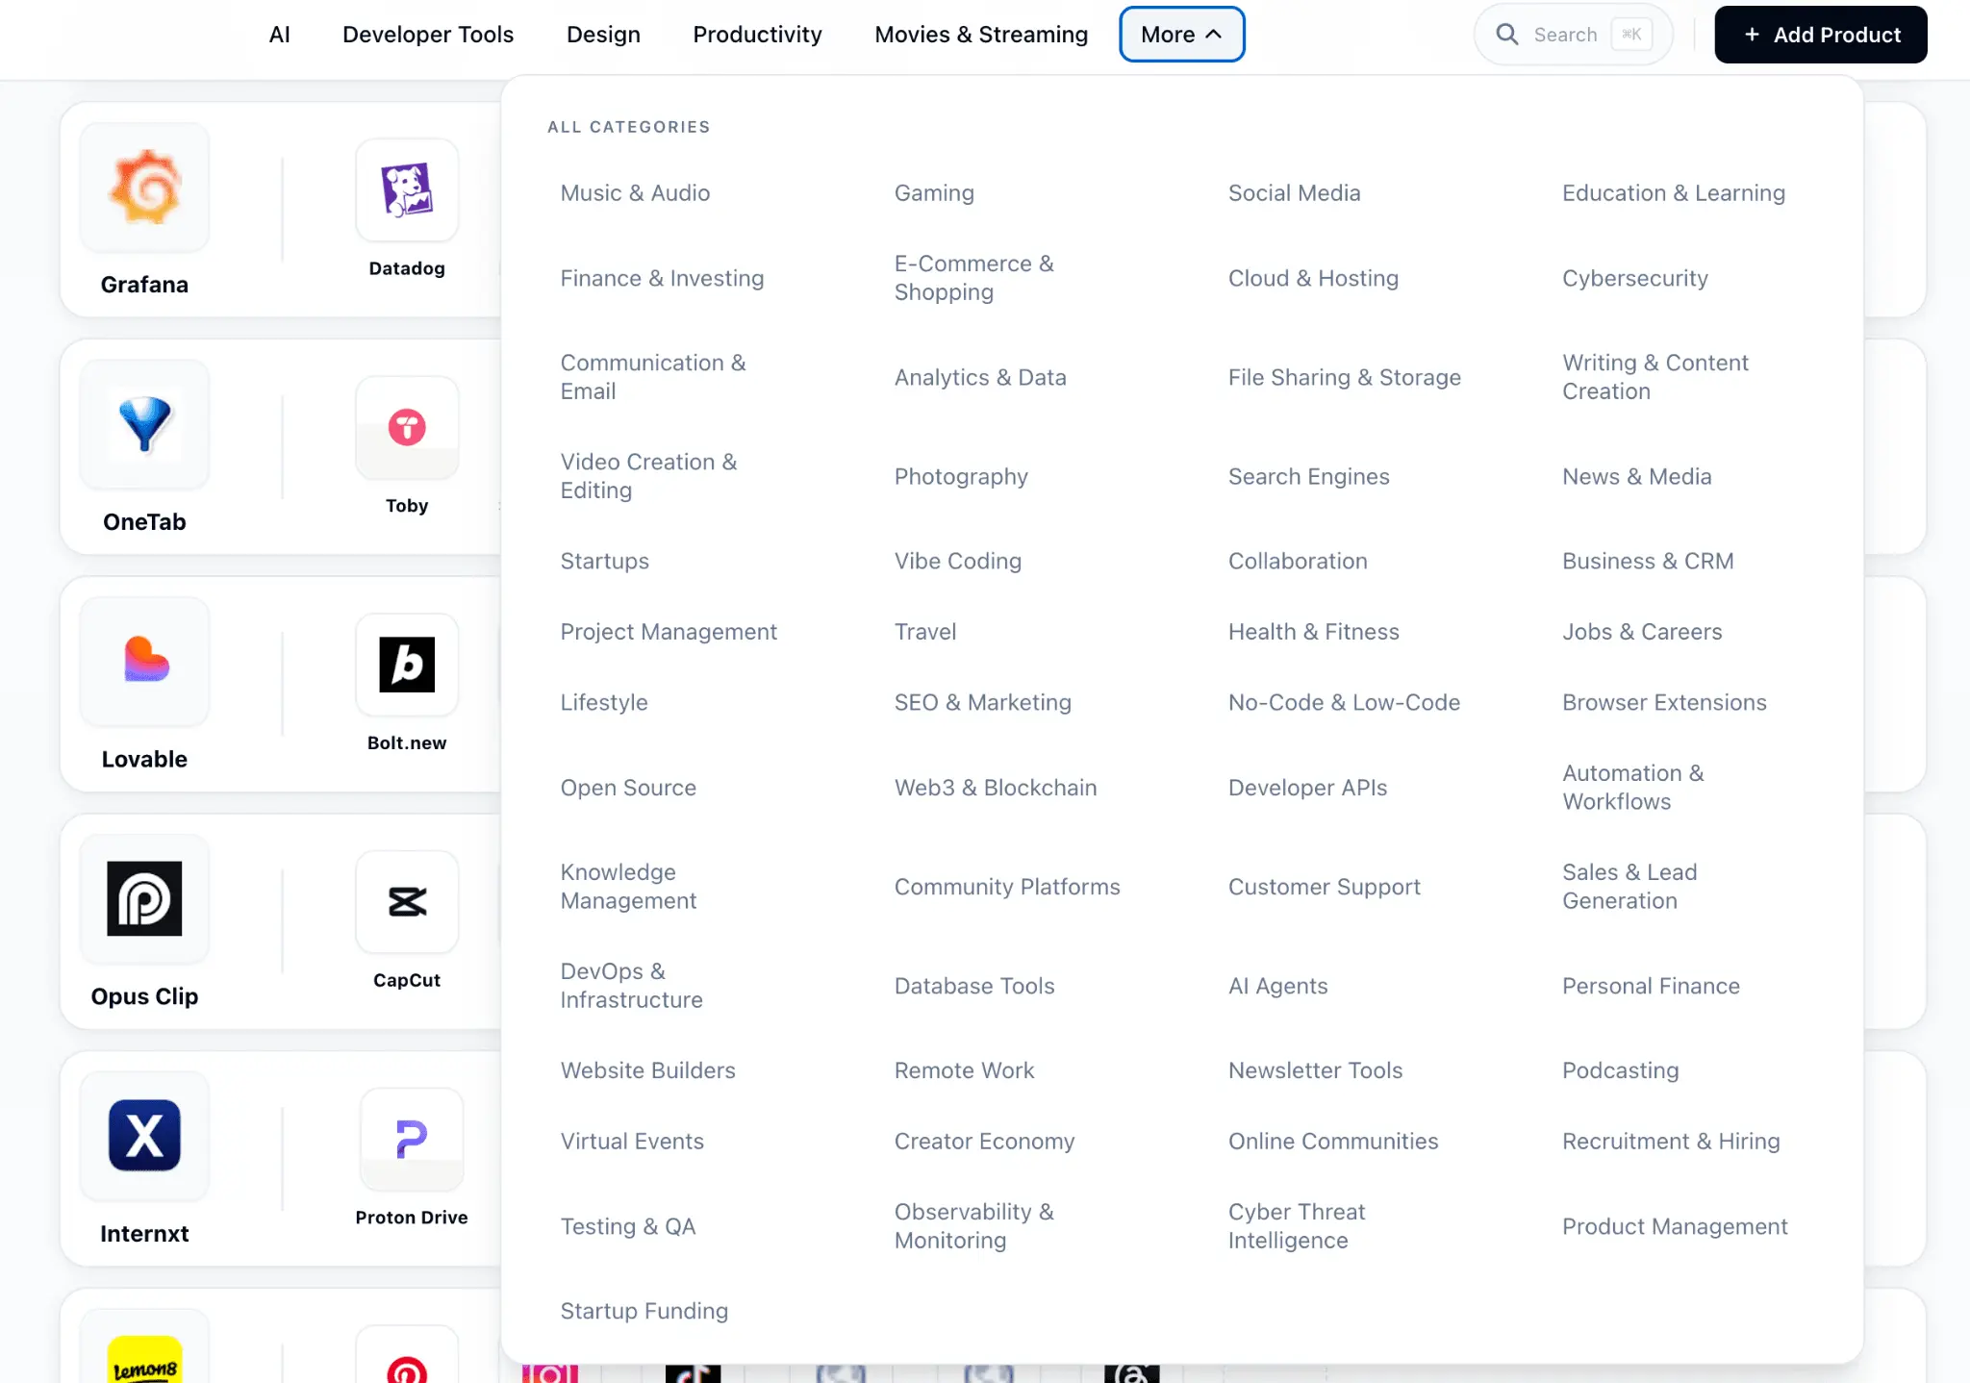Select the Business & CRM category
1970x1383 pixels.
pyautogui.click(x=1648, y=561)
